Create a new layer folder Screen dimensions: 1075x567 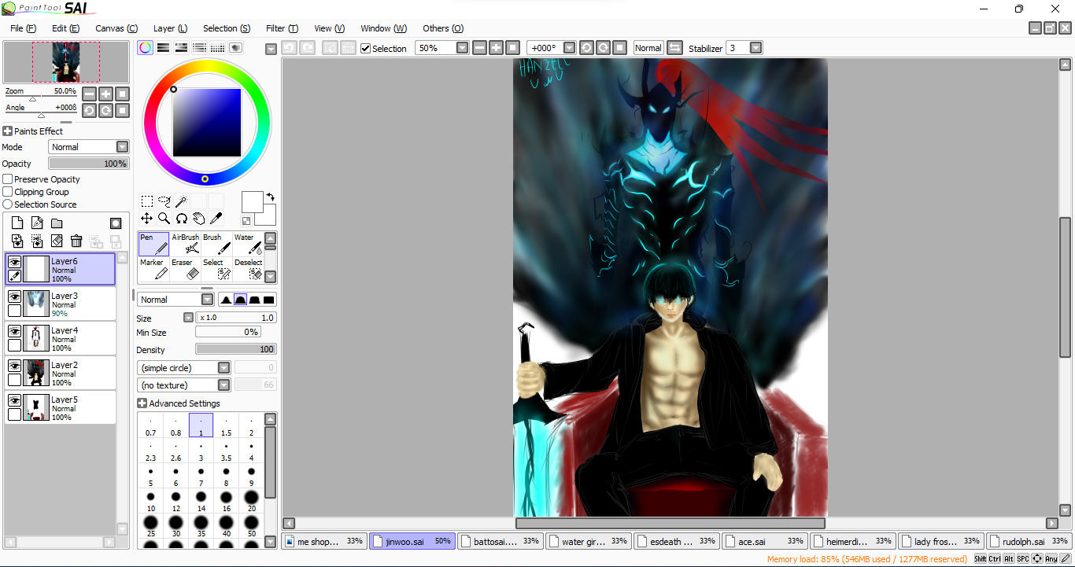pyautogui.click(x=57, y=223)
